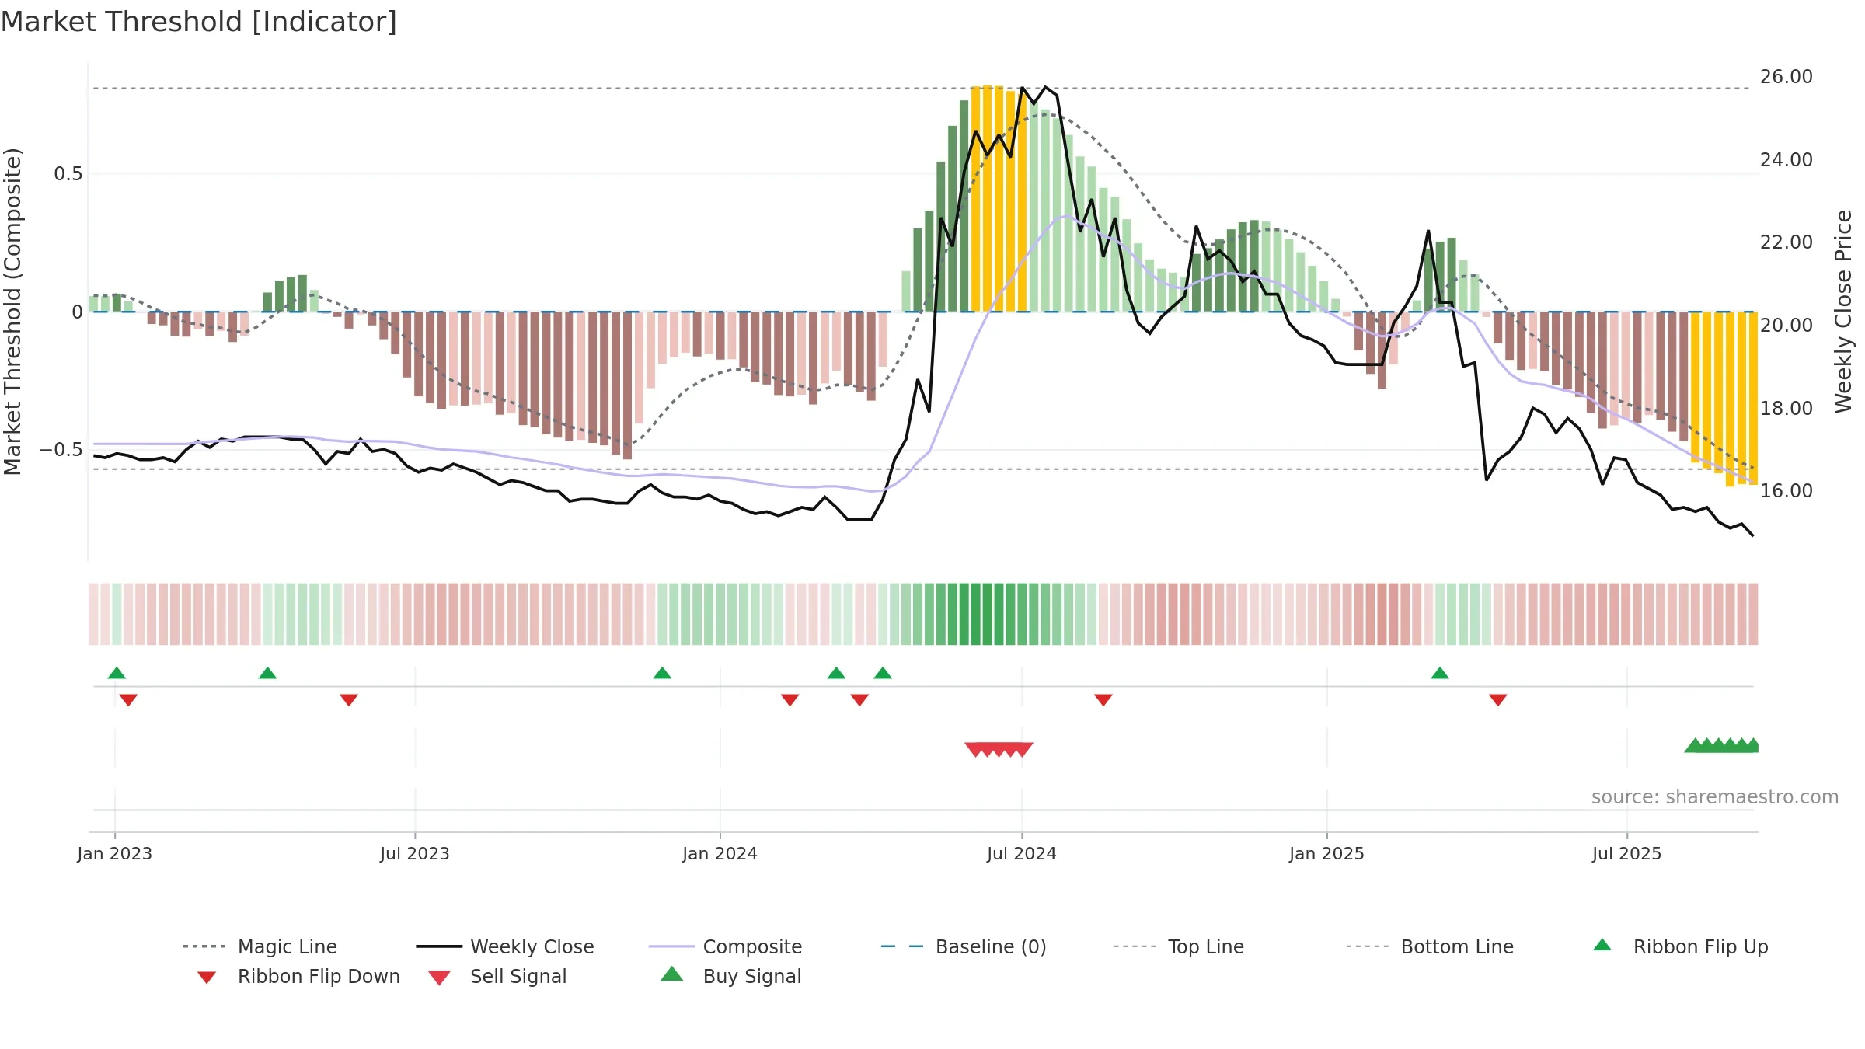Click the red Sell Signal legend triangle
Image resolution: width=1865 pixels, height=1049 pixels.
(x=439, y=978)
